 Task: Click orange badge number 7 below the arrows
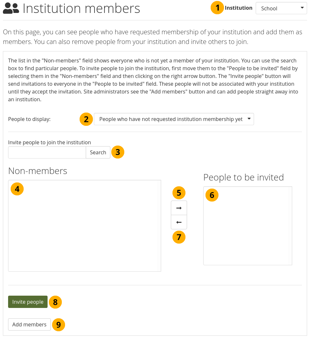pos(179,237)
